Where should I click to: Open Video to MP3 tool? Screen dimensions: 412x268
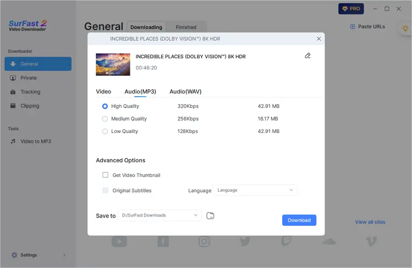(x=36, y=141)
